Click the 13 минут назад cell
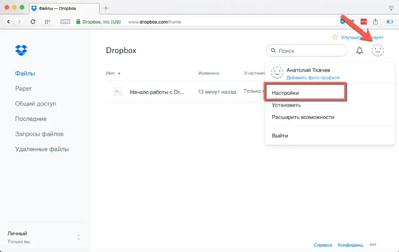399x252 pixels. [x=217, y=92]
